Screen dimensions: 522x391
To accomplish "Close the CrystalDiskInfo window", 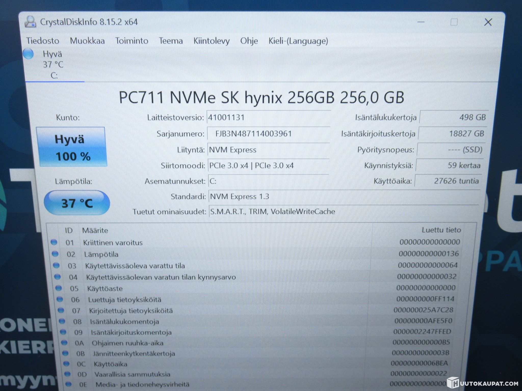I will point(488,22).
